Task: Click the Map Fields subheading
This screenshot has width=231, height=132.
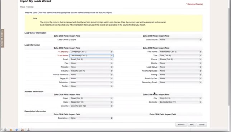Action: pyautogui.click(x=27, y=7)
